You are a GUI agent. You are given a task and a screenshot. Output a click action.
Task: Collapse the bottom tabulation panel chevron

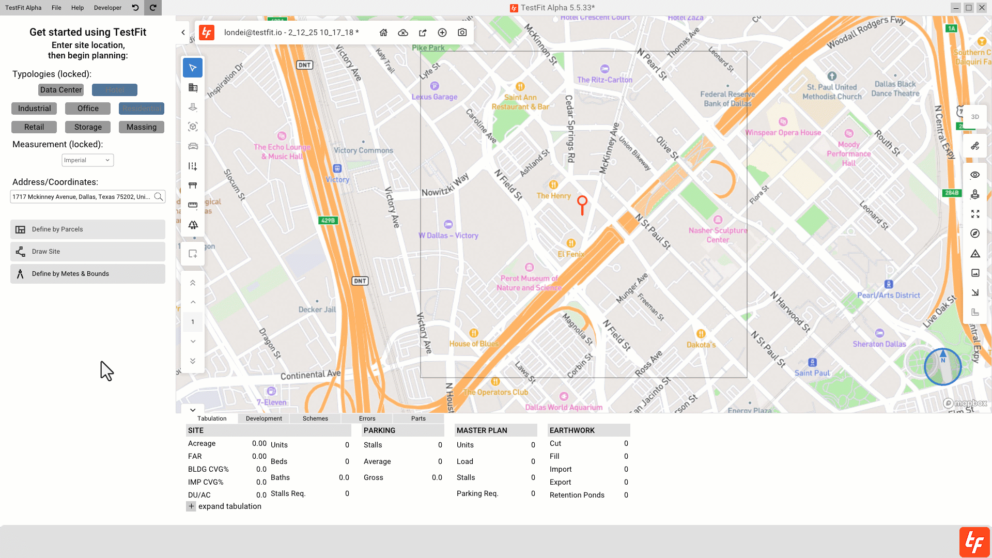[x=193, y=410]
